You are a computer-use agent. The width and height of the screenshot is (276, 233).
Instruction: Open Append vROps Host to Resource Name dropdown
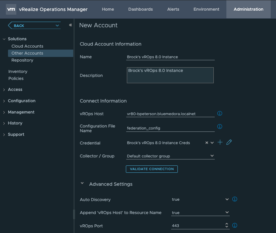[x=227, y=212]
